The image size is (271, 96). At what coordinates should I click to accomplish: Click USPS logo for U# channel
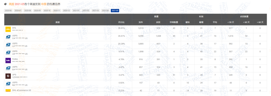(8, 53)
